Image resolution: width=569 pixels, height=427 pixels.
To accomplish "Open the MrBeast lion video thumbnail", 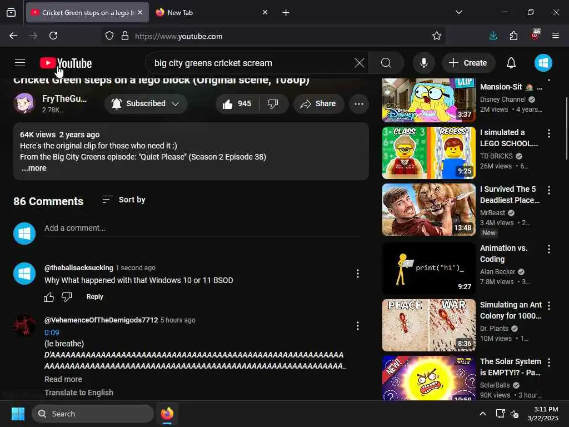I will pyautogui.click(x=428, y=210).
